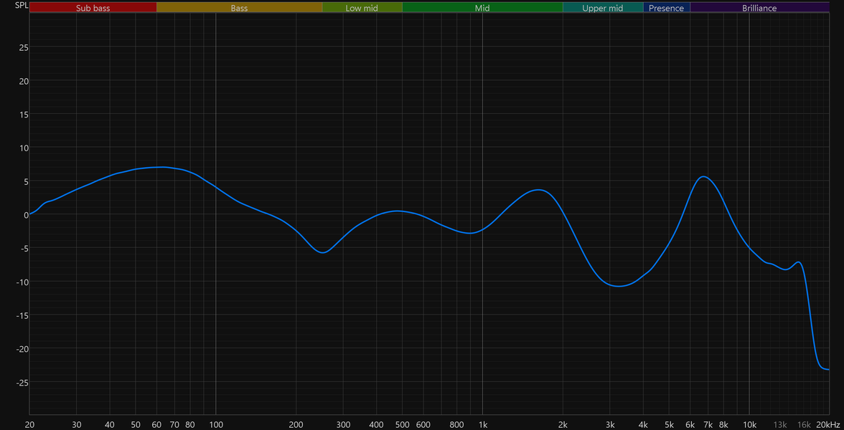Click the 0 SPL axis value
The image size is (844, 430).
(26, 214)
